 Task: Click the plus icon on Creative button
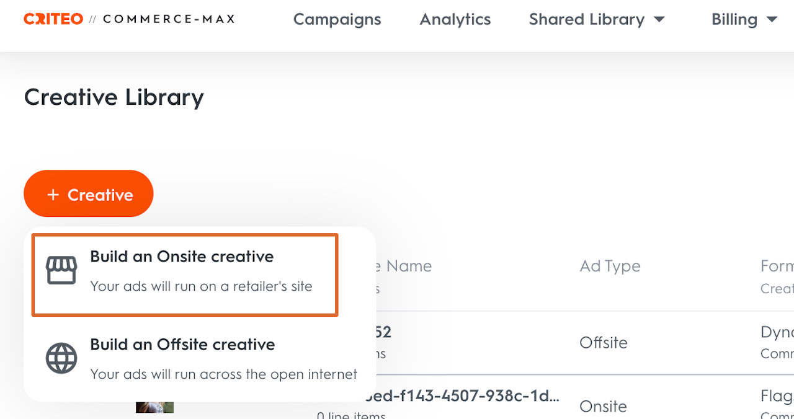click(x=53, y=195)
